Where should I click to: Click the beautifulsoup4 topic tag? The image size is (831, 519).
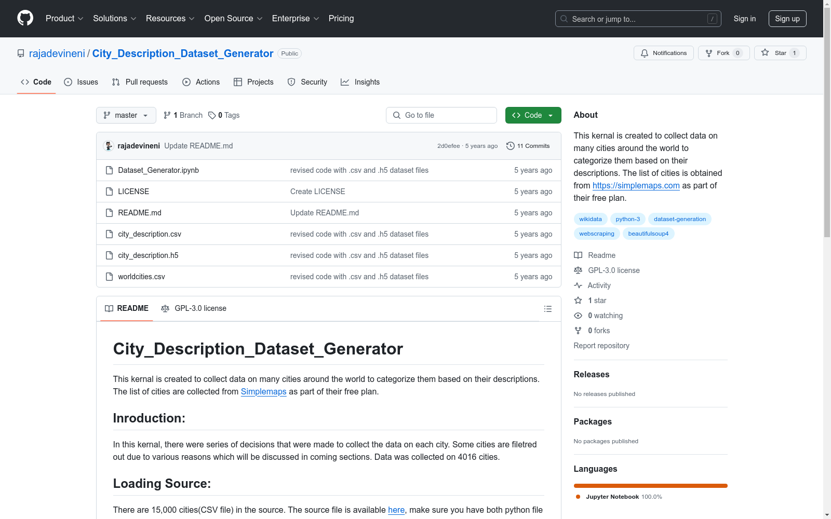pos(649,234)
